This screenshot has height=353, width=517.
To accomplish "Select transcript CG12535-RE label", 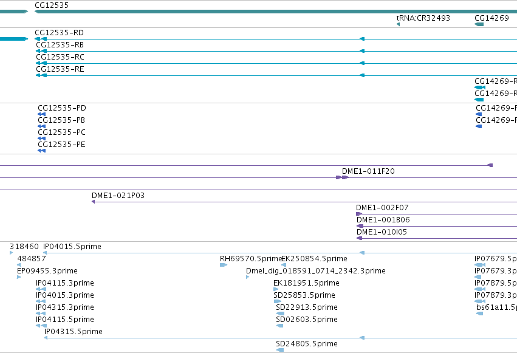I will (x=60, y=69).
